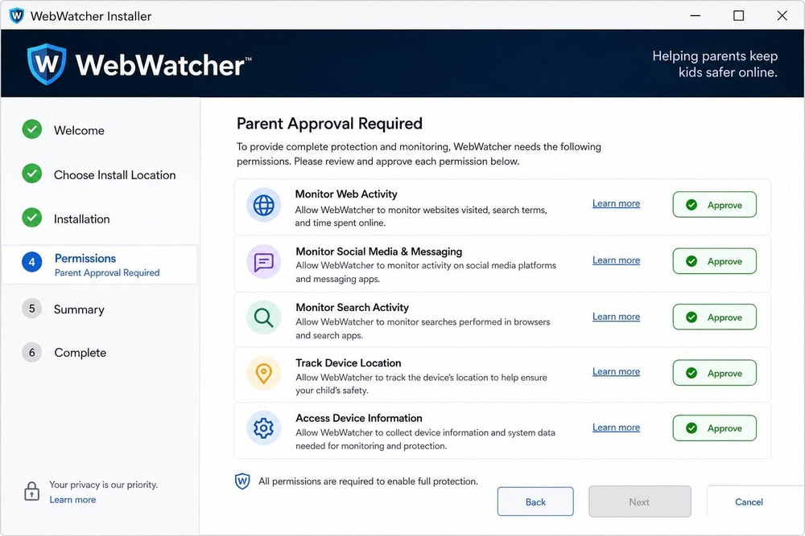Click the 'Parent Approval Required' sidebar subtitle
Image resolution: width=805 pixels, height=536 pixels.
coord(107,272)
